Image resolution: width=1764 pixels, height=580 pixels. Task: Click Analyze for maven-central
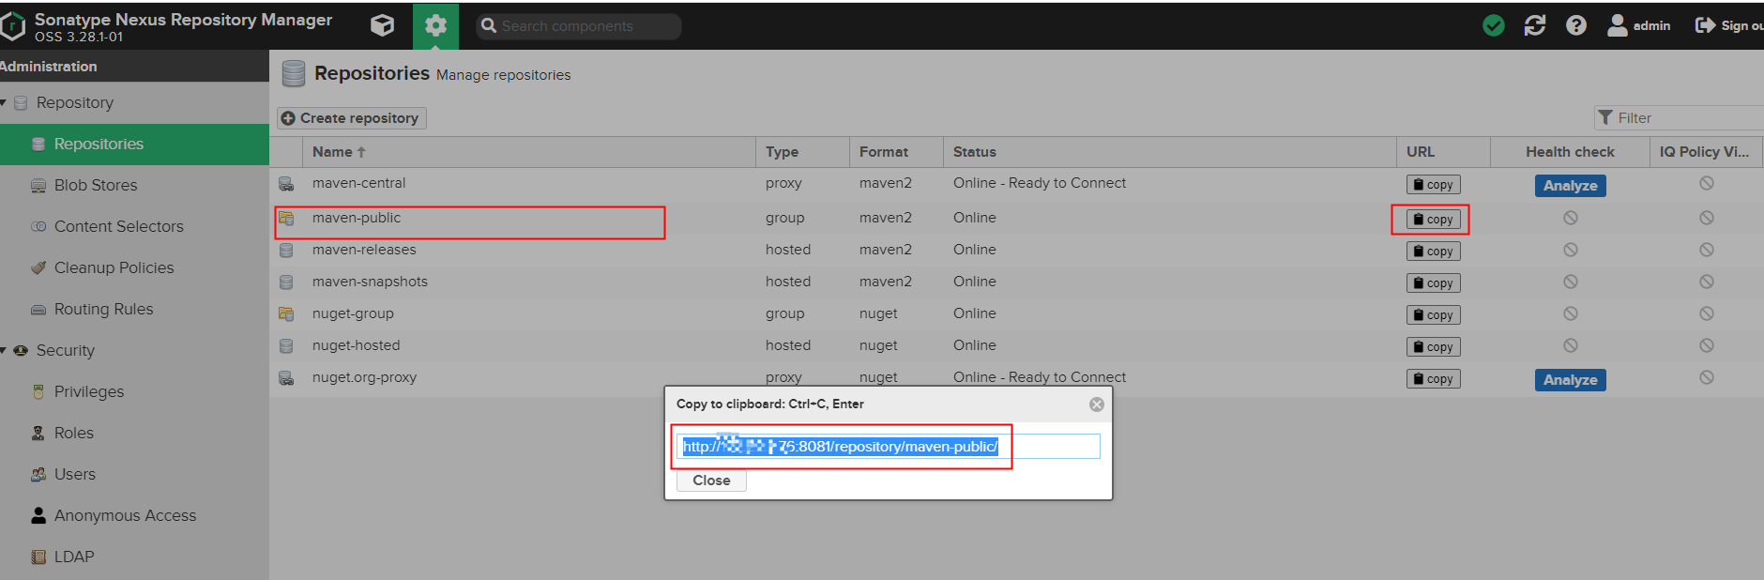1570,186
